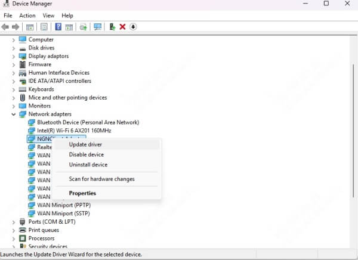Screen dimensions: 358x260
Task: Click the Back arrow in toolbar
Action: point(5,27)
